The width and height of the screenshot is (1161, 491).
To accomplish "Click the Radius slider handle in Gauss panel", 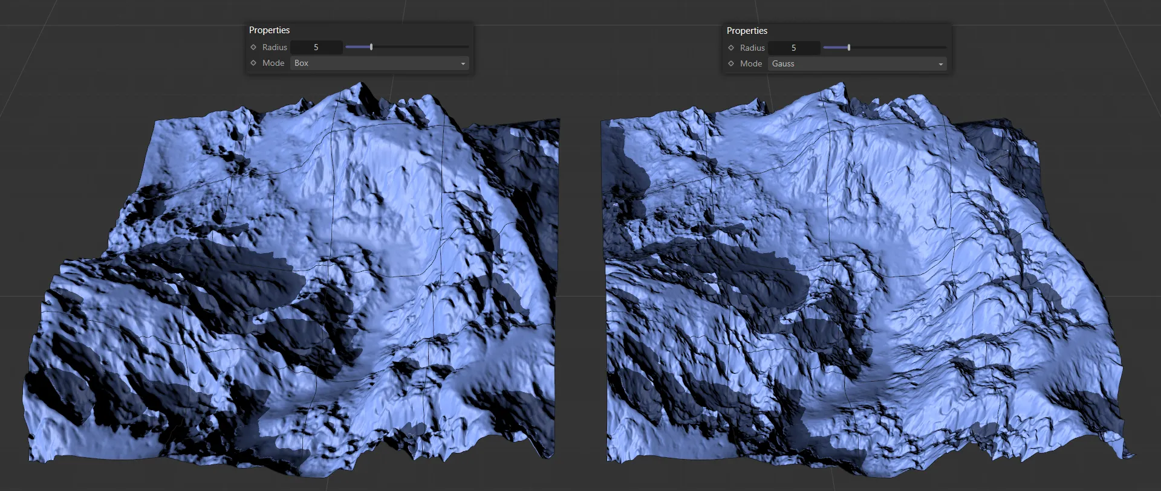I will click(849, 48).
